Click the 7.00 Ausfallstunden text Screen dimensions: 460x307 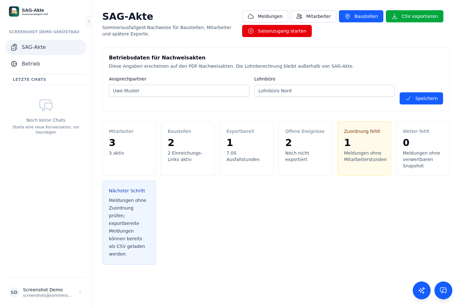243,156
